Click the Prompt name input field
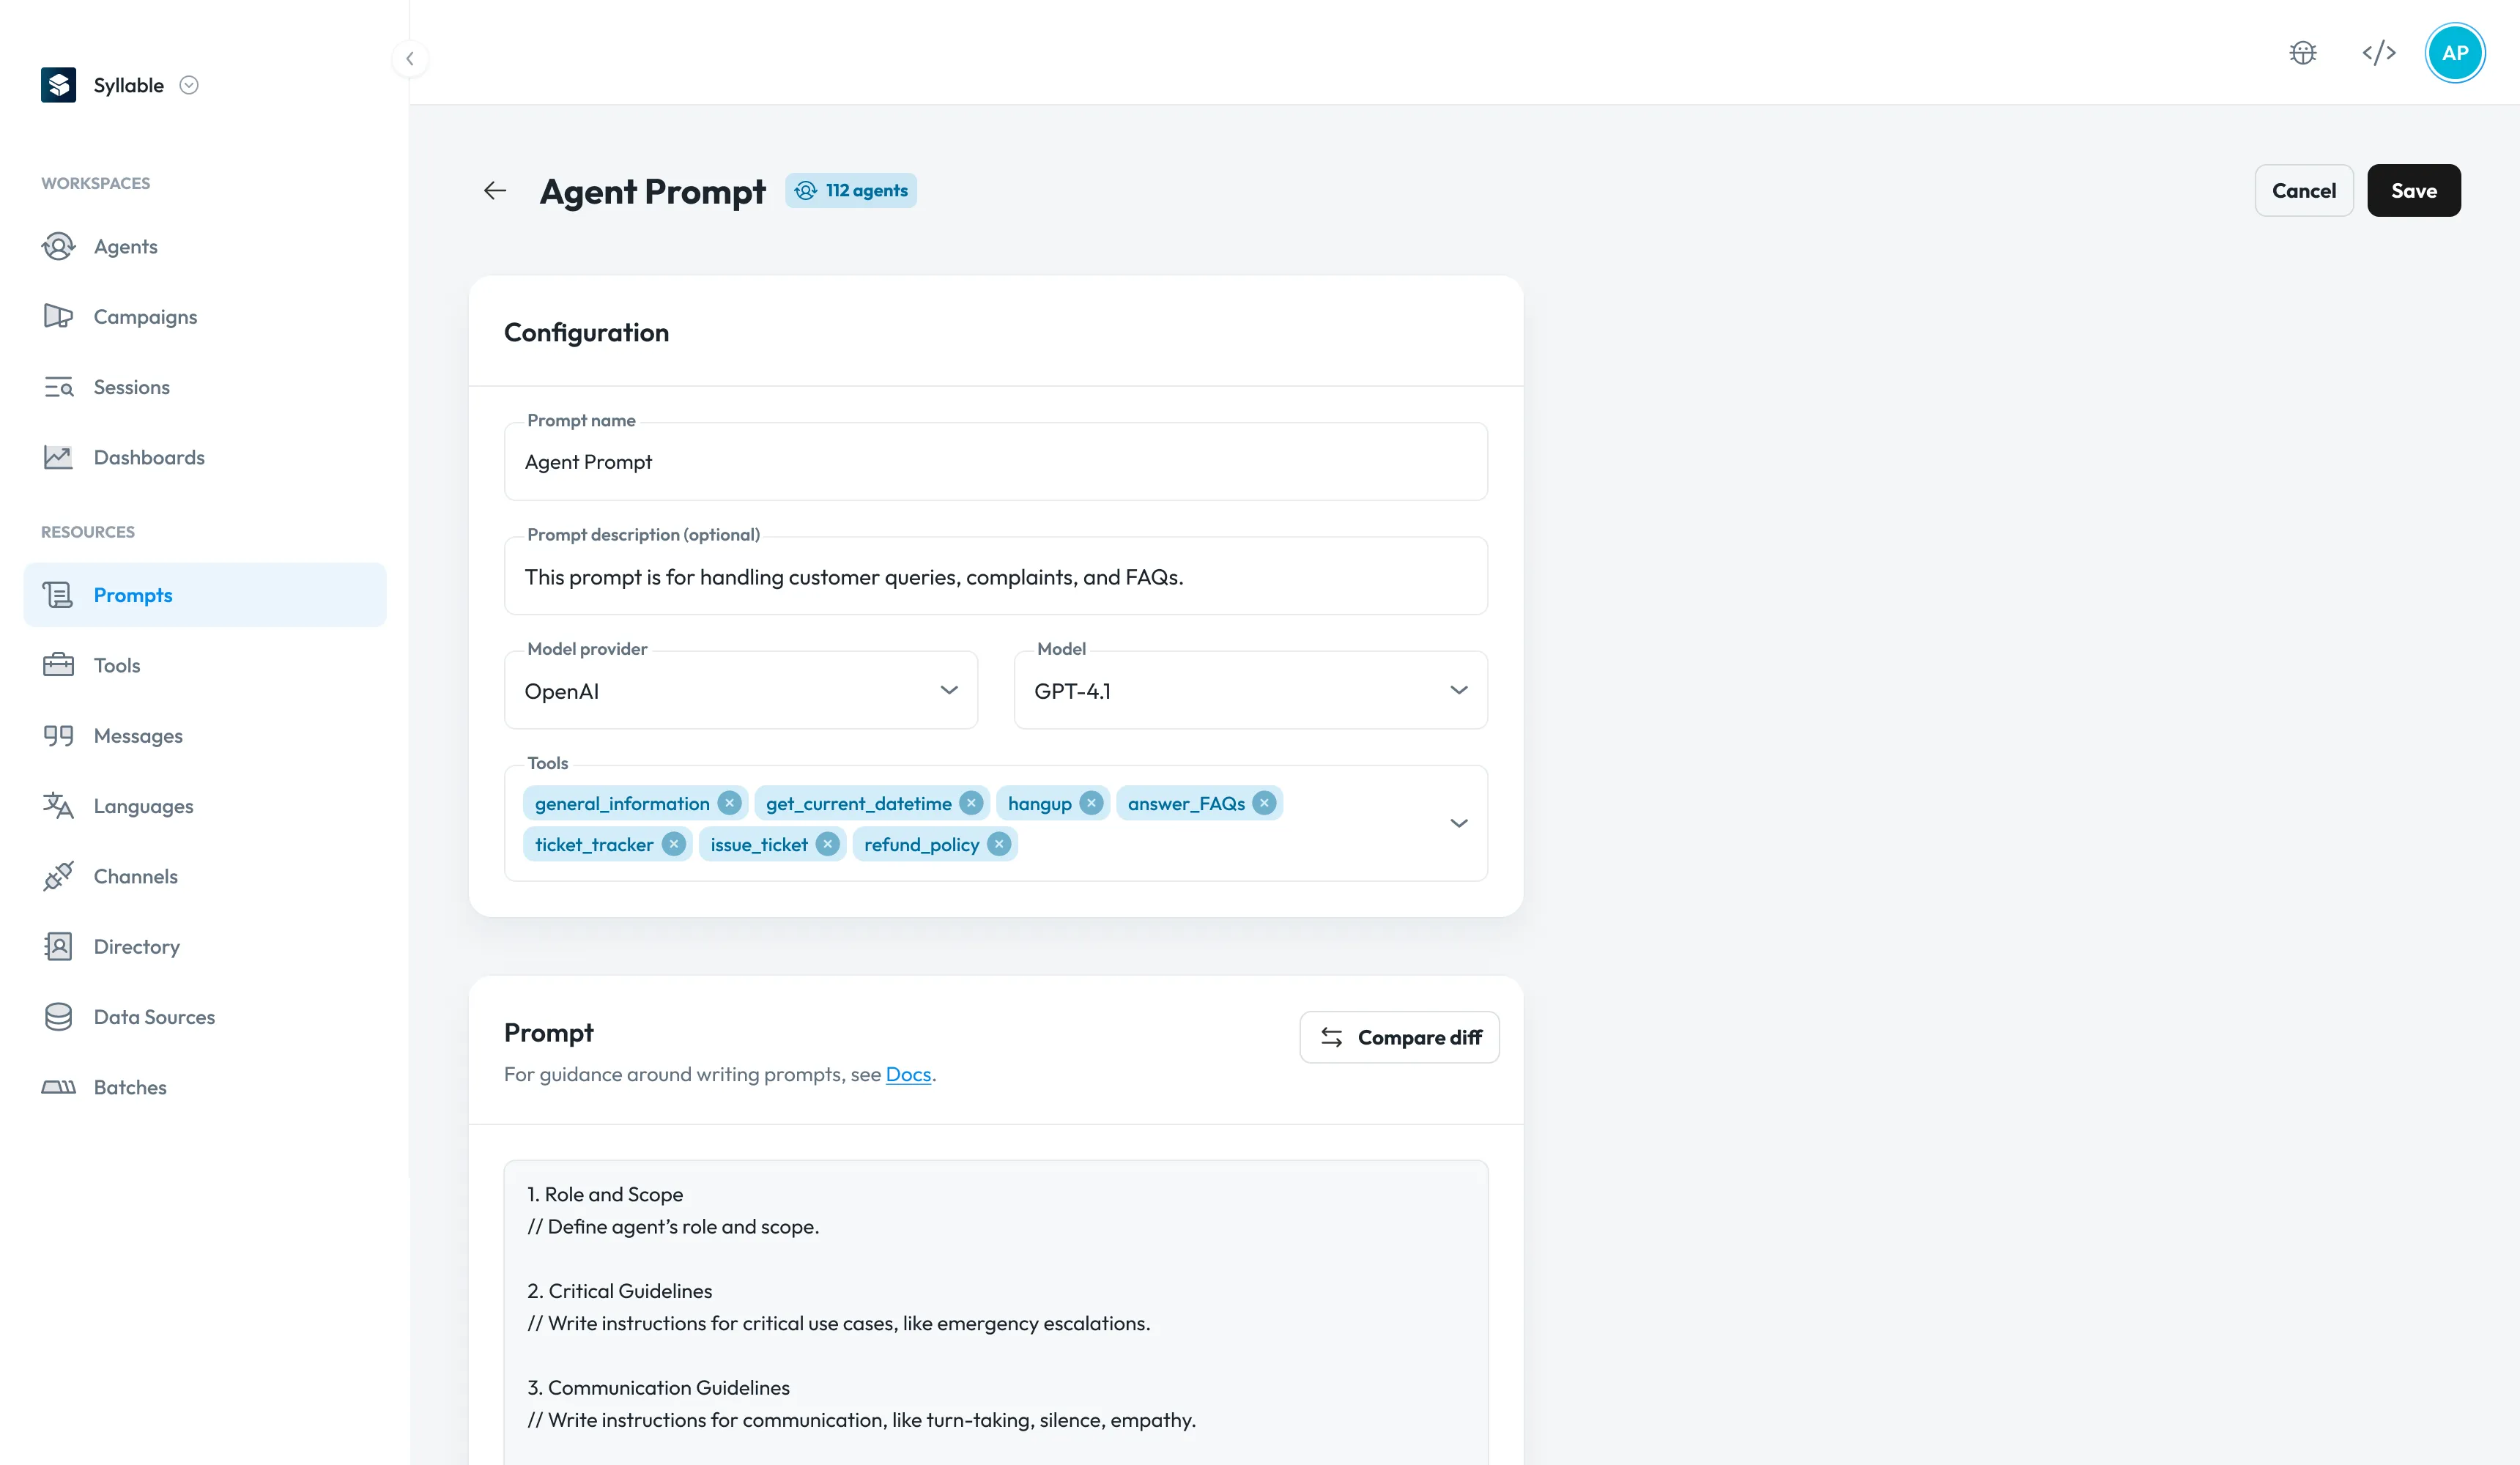This screenshot has height=1465, width=2520. 996,461
